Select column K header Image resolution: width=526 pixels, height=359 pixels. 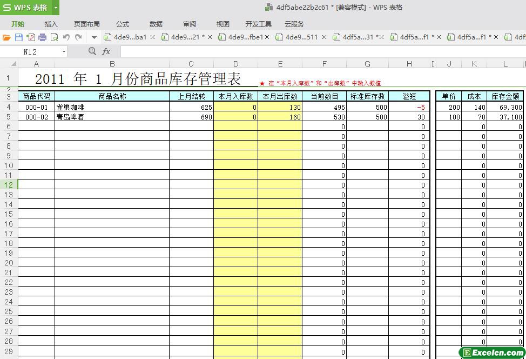[x=474, y=64]
